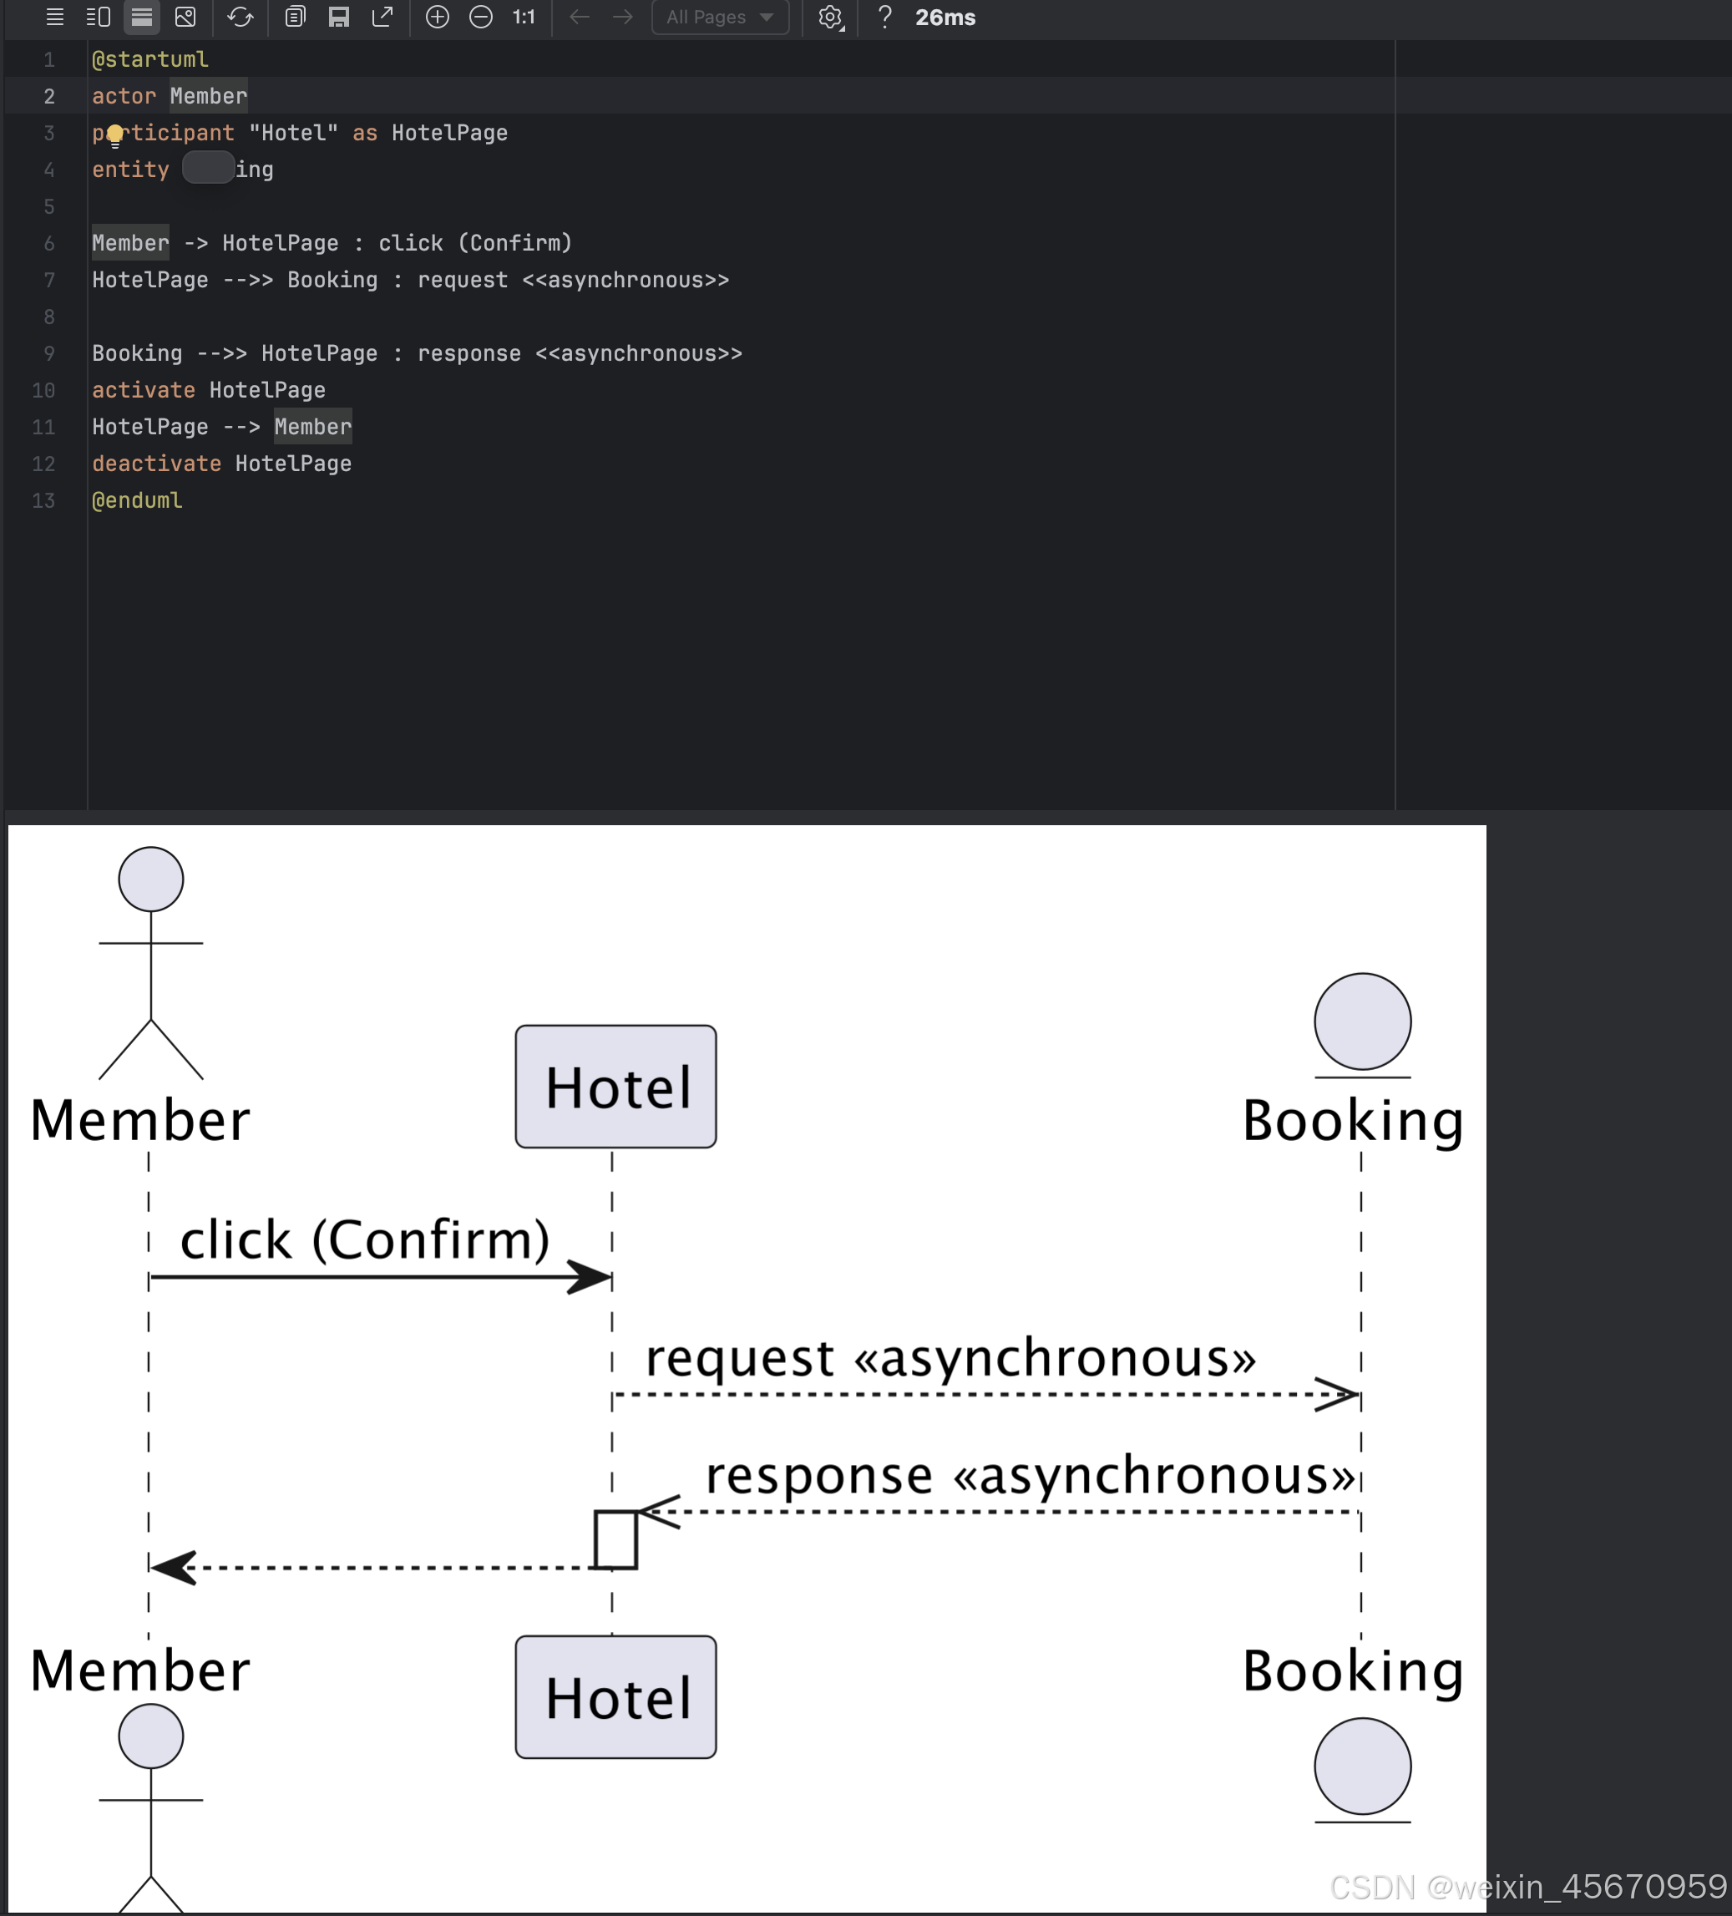Viewport: 1732px width, 1916px height.
Task: Open diagram in external viewer icon
Action: (382, 17)
